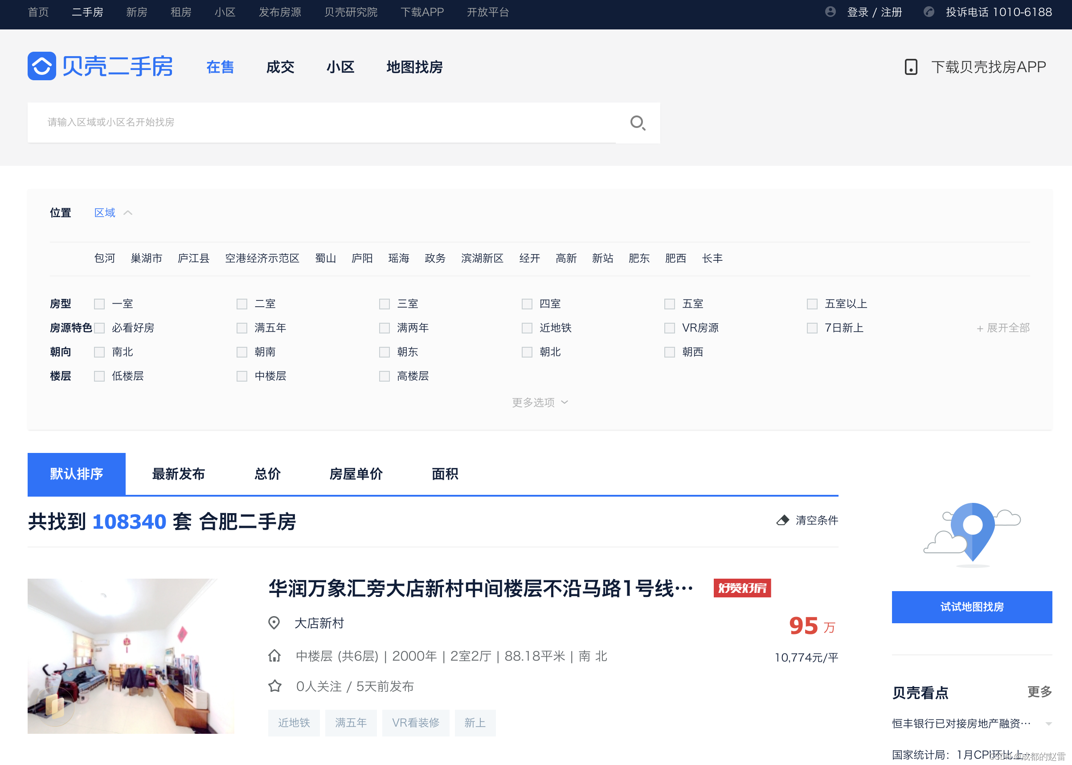Check the 三室 room type checkbox
The image size is (1072, 765).
click(384, 304)
